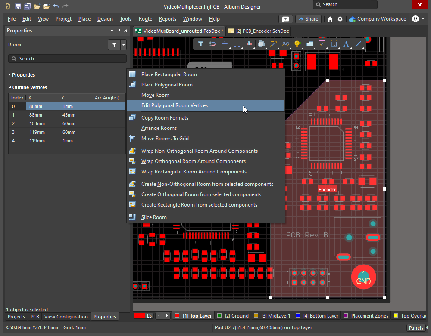Click the Open document folder icon

click(37, 6)
